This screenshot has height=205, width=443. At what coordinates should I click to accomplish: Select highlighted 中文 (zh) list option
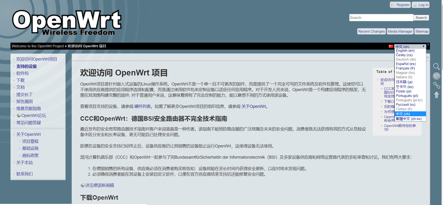[x=410, y=114]
